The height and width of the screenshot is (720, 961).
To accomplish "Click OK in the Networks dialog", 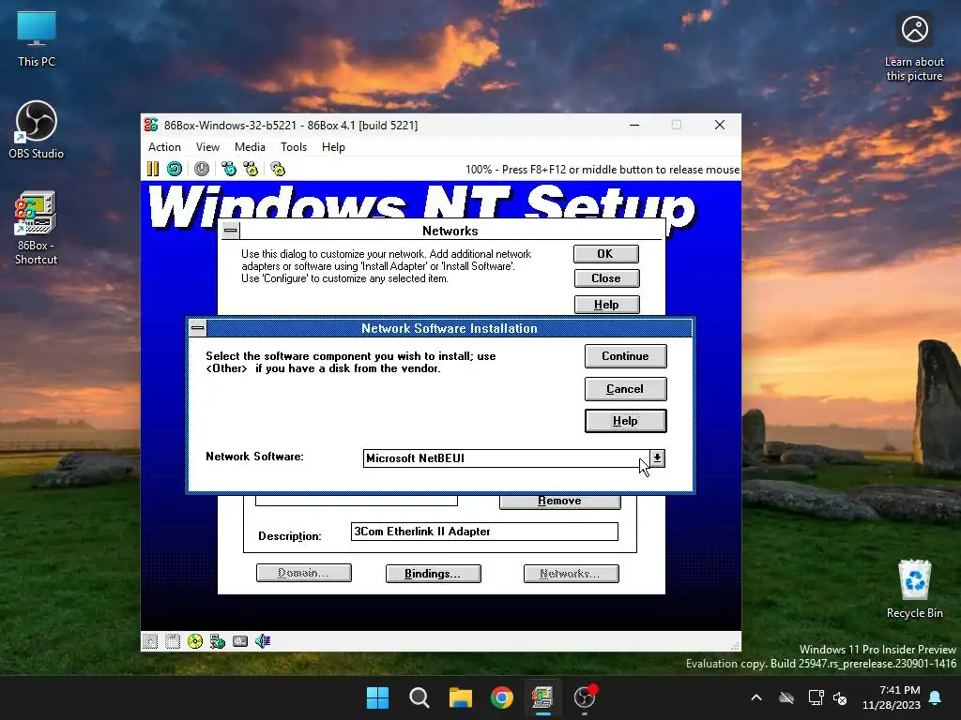I will tap(605, 253).
